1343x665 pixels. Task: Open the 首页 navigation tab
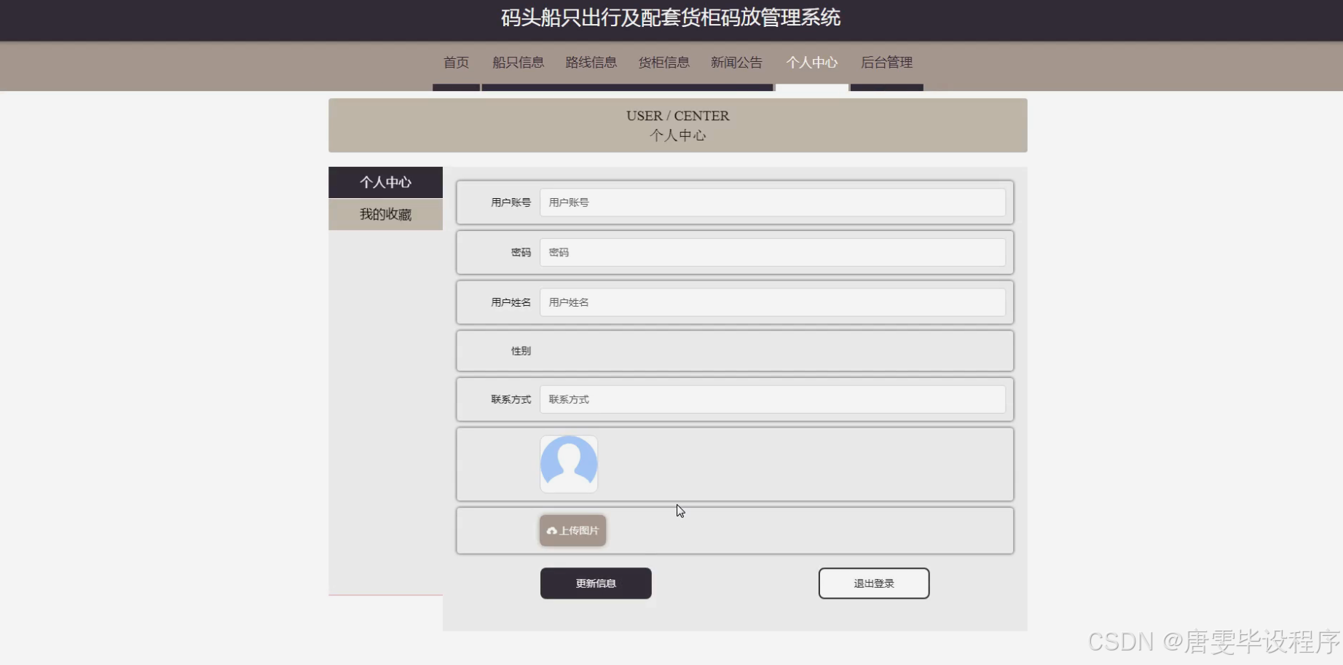456,63
